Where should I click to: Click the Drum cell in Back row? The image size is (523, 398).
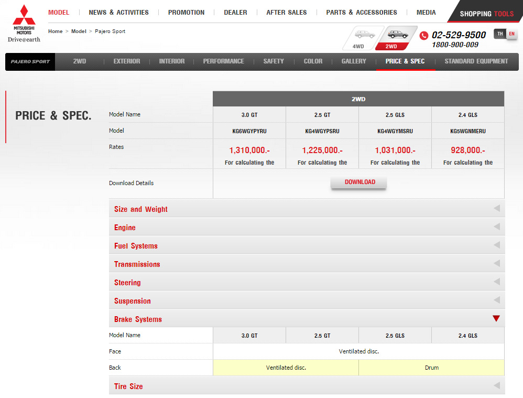click(432, 368)
